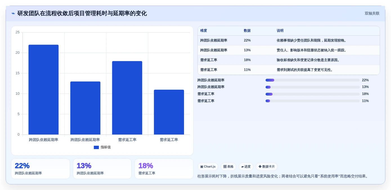Select the 进度 chip
Viewport: 391px width, 190px height.
(x=246, y=166)
